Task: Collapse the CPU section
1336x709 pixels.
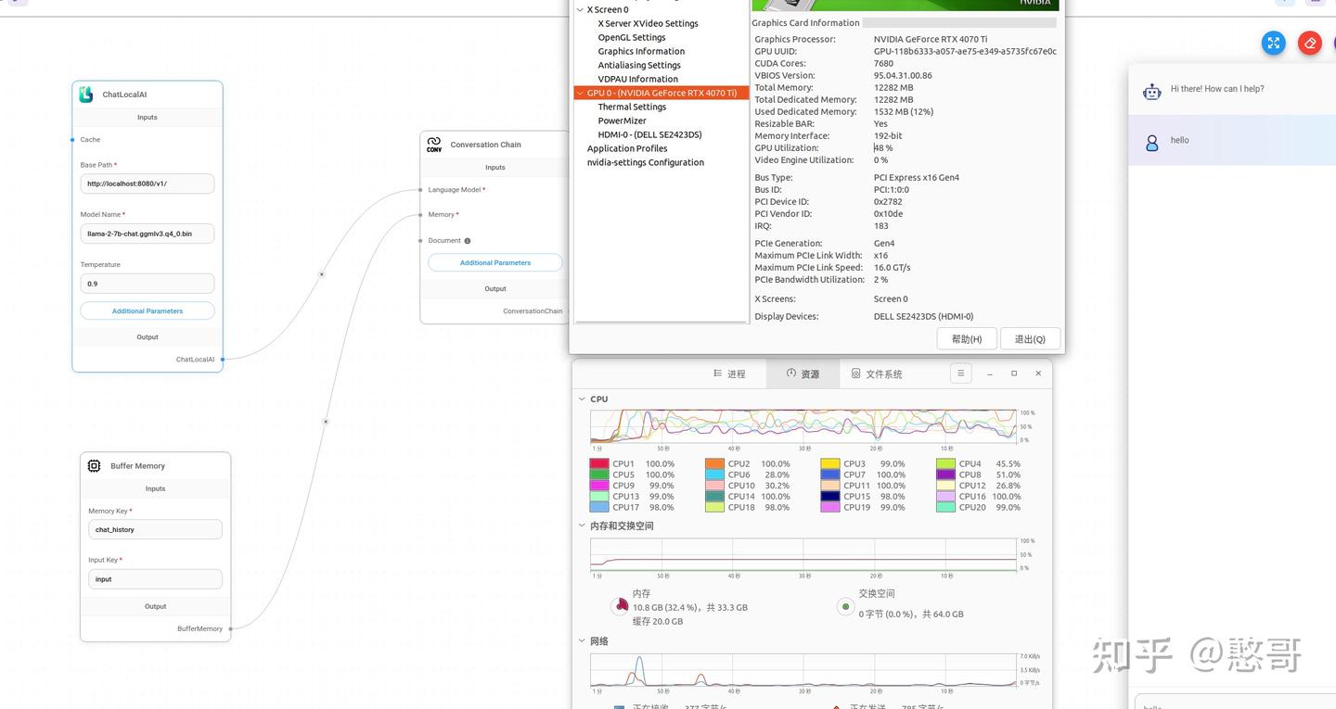Action: coord(582,399)
